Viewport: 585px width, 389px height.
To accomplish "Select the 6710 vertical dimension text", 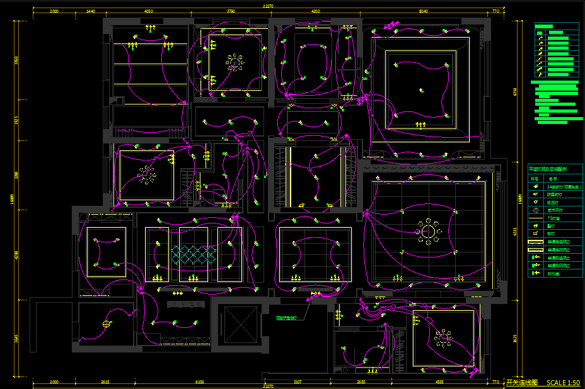I will click(x=515, y=92).
